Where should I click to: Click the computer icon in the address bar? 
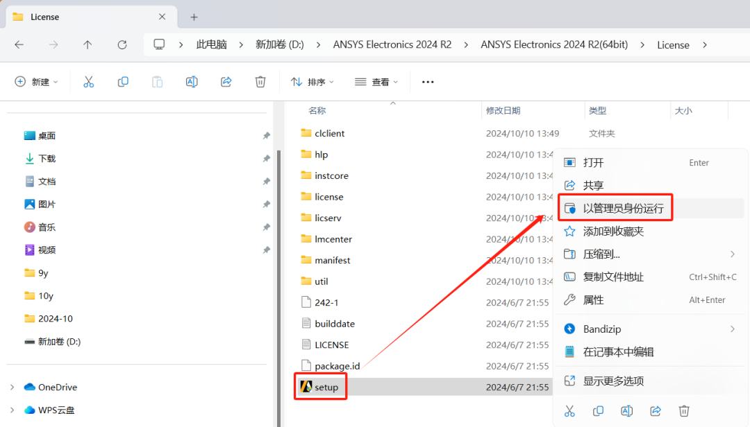(159, 45)
